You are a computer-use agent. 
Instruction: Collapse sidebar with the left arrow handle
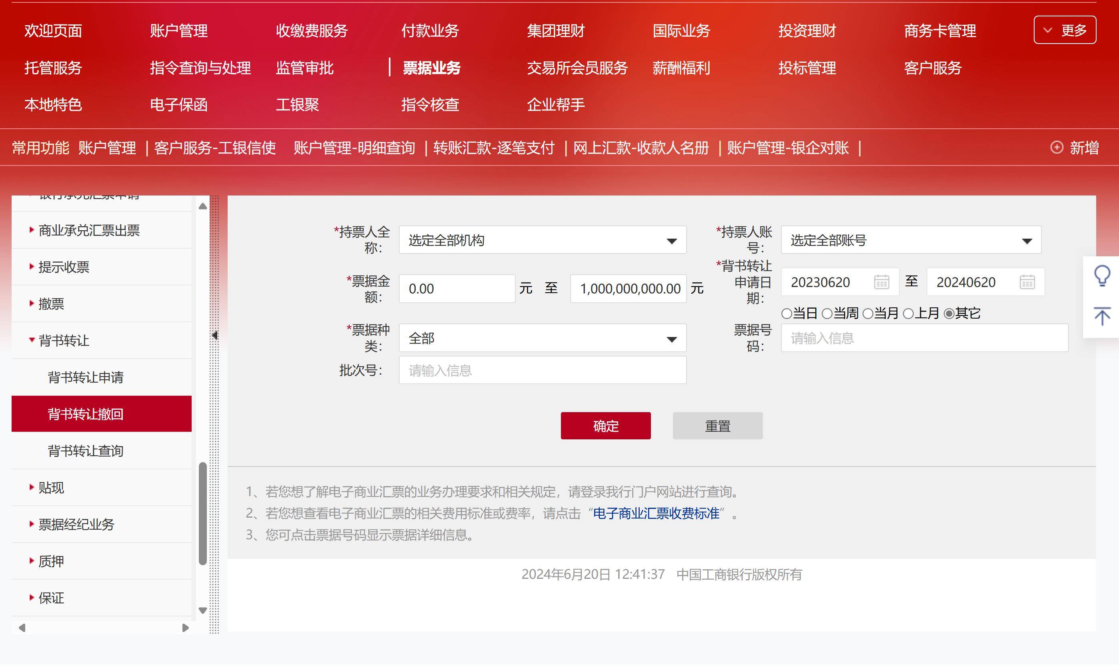pos(215,335)
